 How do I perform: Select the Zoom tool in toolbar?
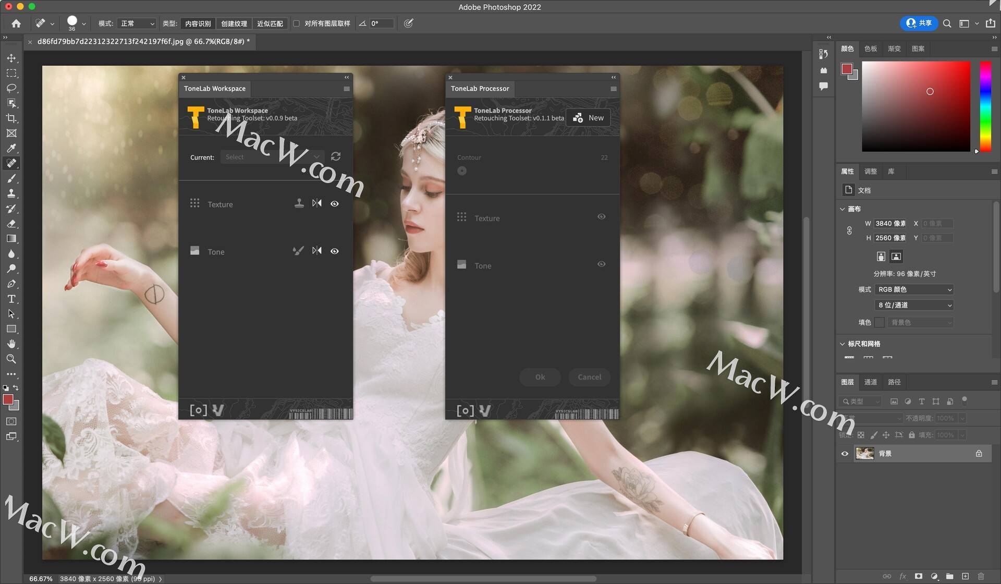pos(11,359)
